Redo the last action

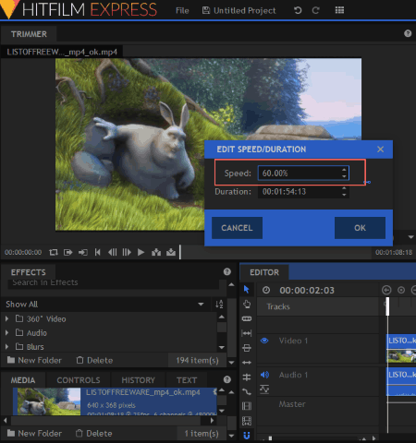pyautogui.click(x=315, y=10)
